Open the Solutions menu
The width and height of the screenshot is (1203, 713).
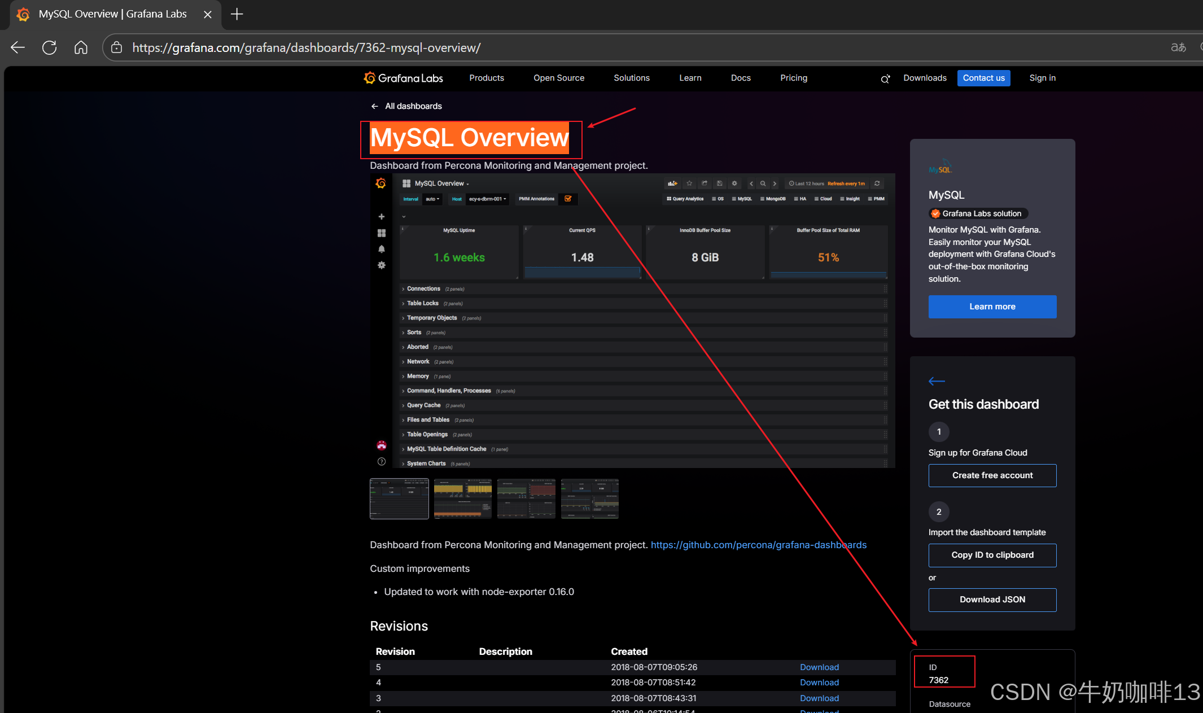[631, 78]
